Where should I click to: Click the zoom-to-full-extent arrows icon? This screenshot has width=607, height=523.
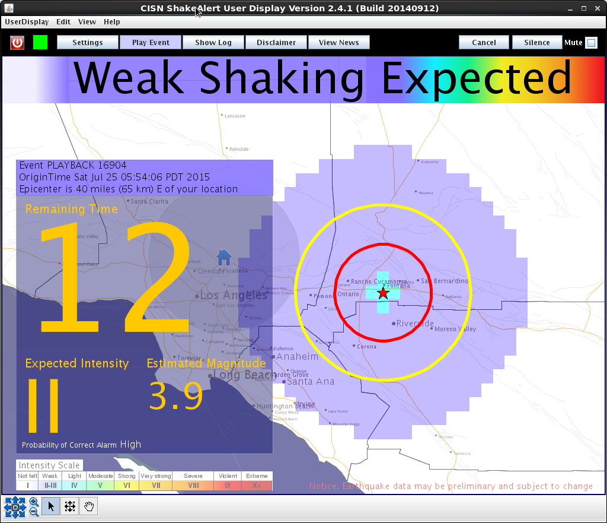click(15, 507)
